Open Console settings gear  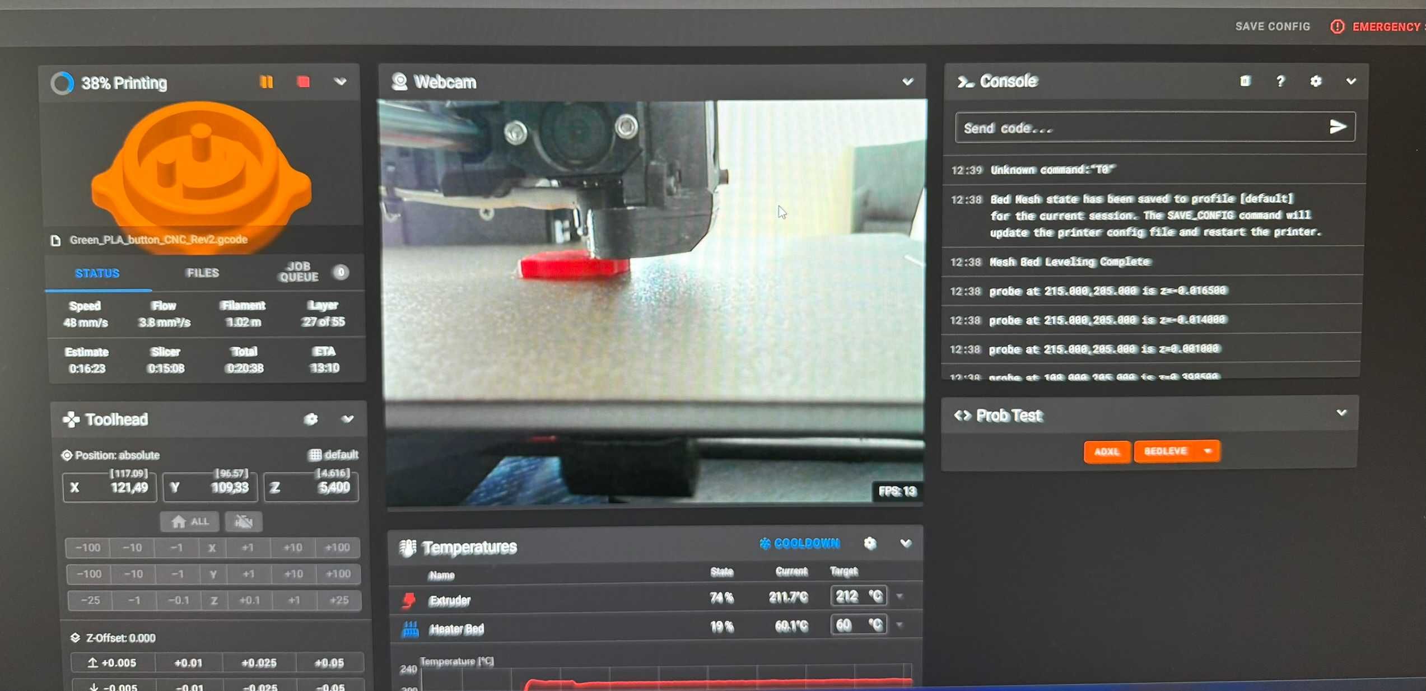click(x=1316, y=81)
